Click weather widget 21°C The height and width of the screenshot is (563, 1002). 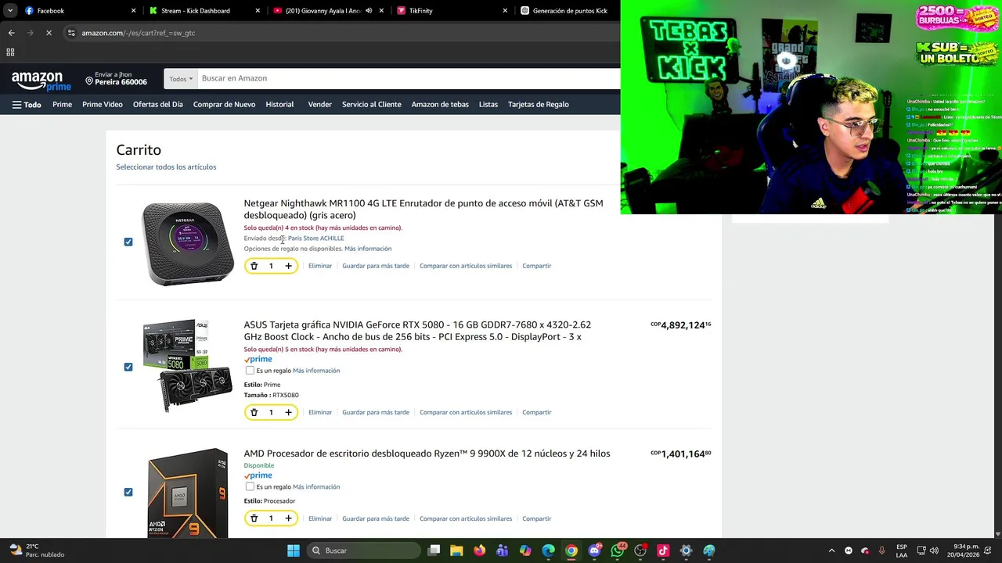[36, 550]
